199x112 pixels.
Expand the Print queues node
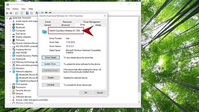click(10, 84)
